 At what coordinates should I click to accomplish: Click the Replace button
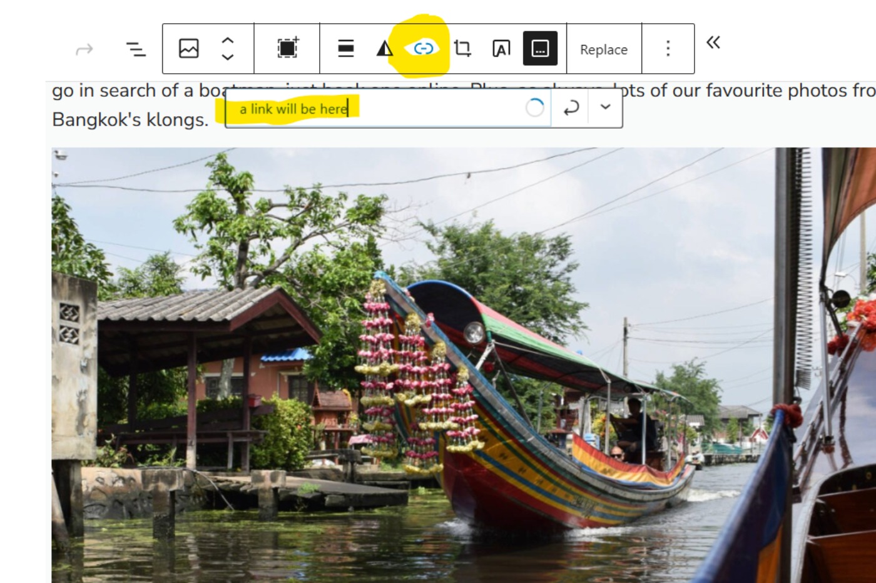[x=603, y=49]
